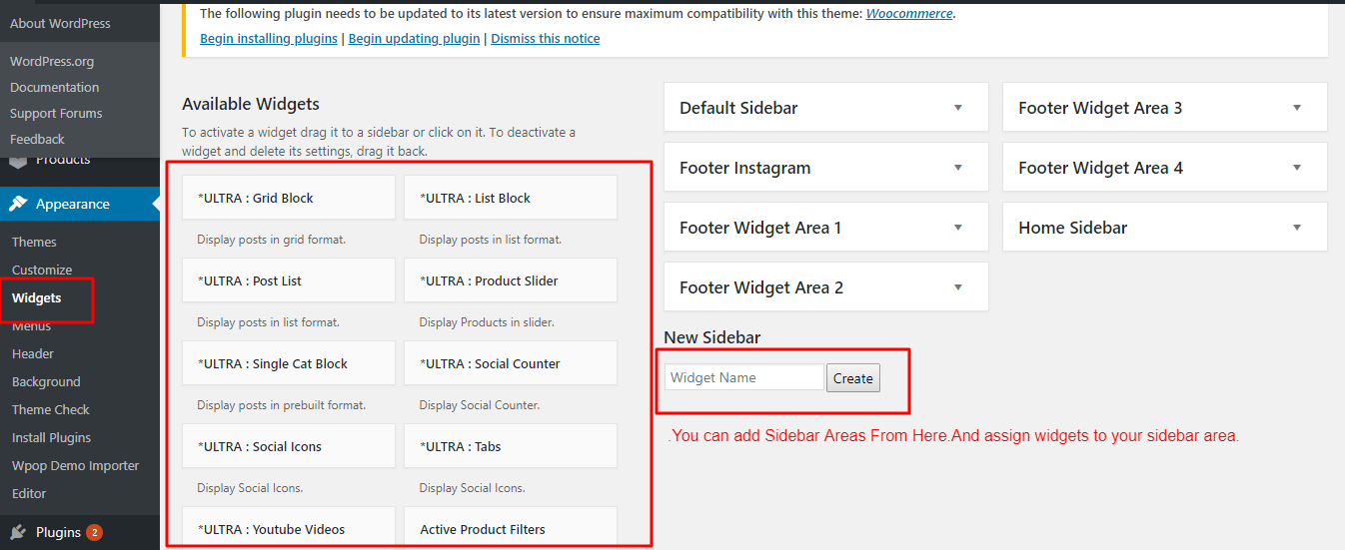Click the Woocommerce plugin link
Image resolution: width=1345 pixels, height=550 pixels.
point(909,14)
